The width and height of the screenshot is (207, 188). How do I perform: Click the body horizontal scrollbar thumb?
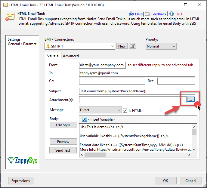(95, 155)
